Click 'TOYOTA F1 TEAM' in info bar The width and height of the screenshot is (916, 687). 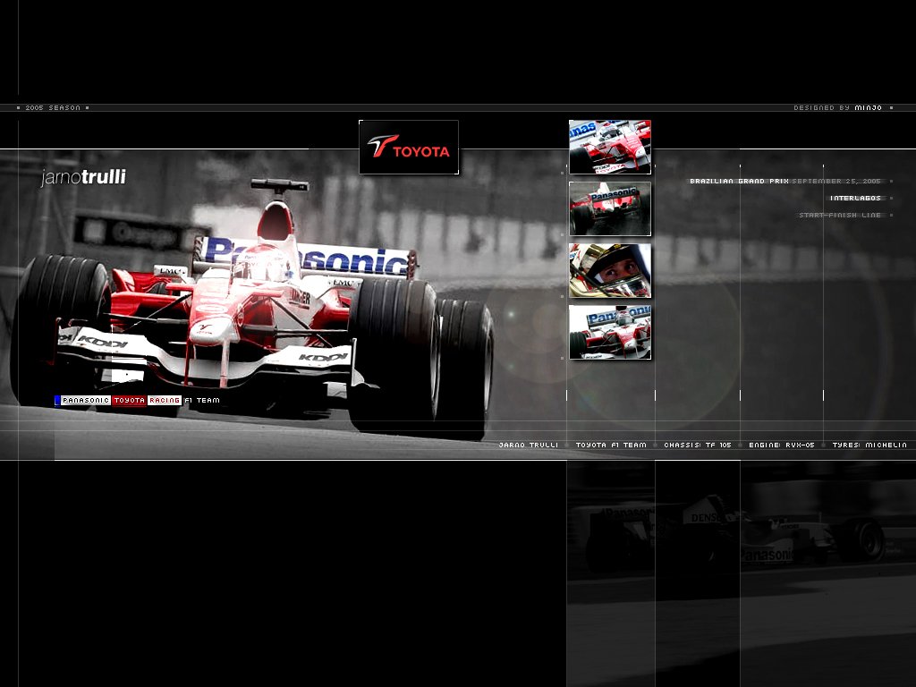(x=611, y=445)
